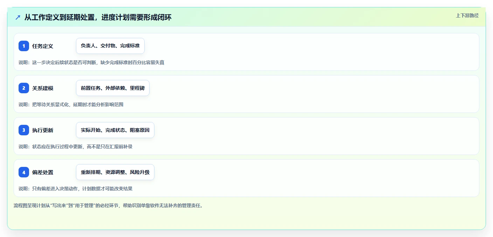The height and width of the screenshot is (237, 493).
Task: Click the step 4 number badge
Action: tap(24, 172)
